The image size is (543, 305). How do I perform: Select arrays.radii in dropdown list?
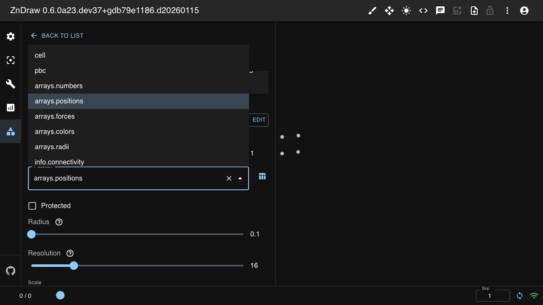(138, 147)
